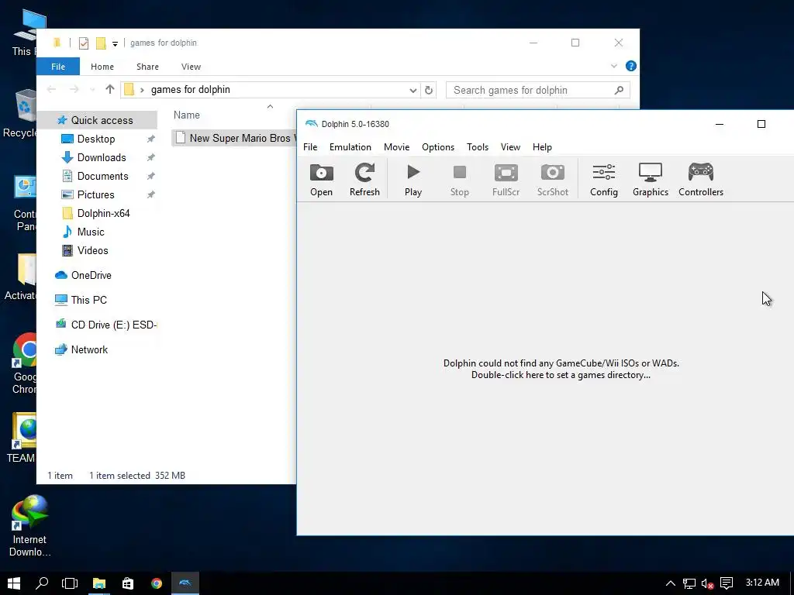The height and width of the screenshot is (595, 794).
Task: Open the Movie menu in Dolphin
Action: pos(396,147)
